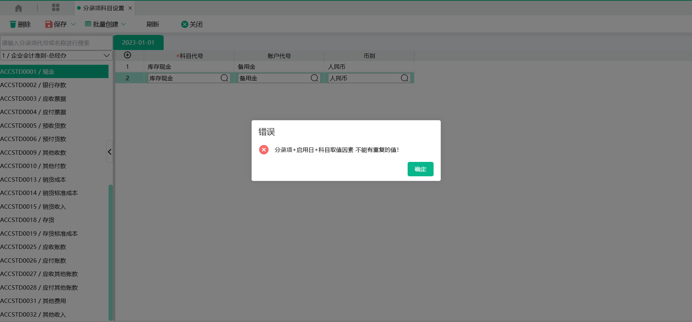Click search icon in row 2 备用金 field
The height and width of the screenshot is (322, 692).
(x=314, y=78)
